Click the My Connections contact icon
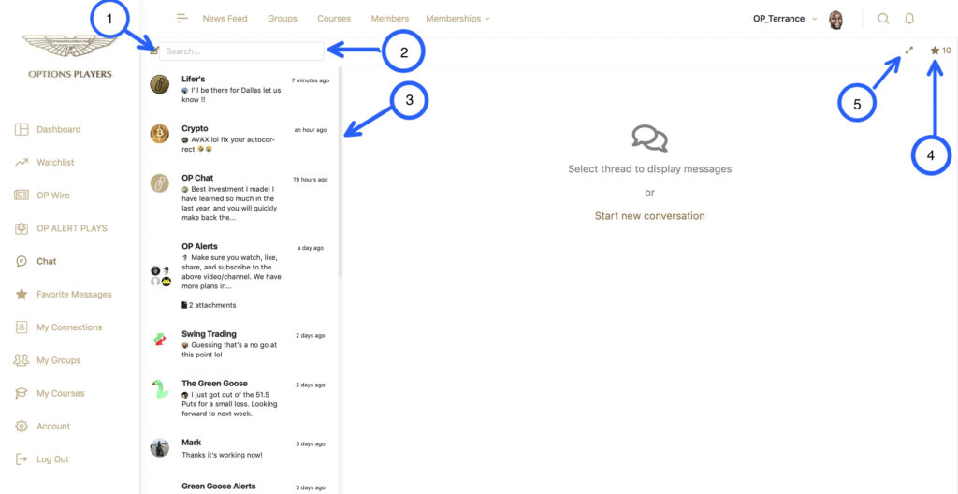 (22, 327)
